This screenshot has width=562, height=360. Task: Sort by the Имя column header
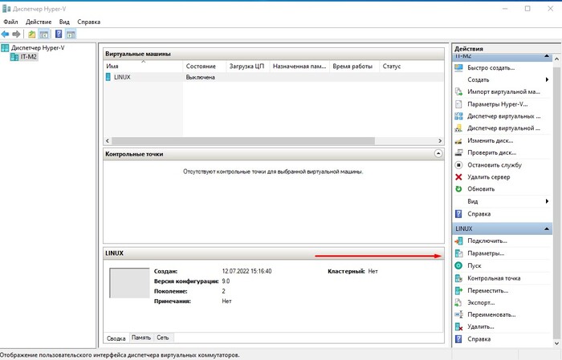click(x=143, y=67)
